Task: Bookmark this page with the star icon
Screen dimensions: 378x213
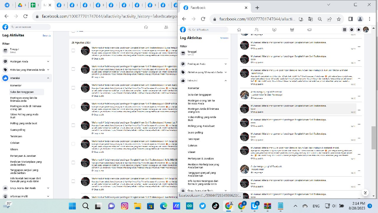Action: (339, 19)
